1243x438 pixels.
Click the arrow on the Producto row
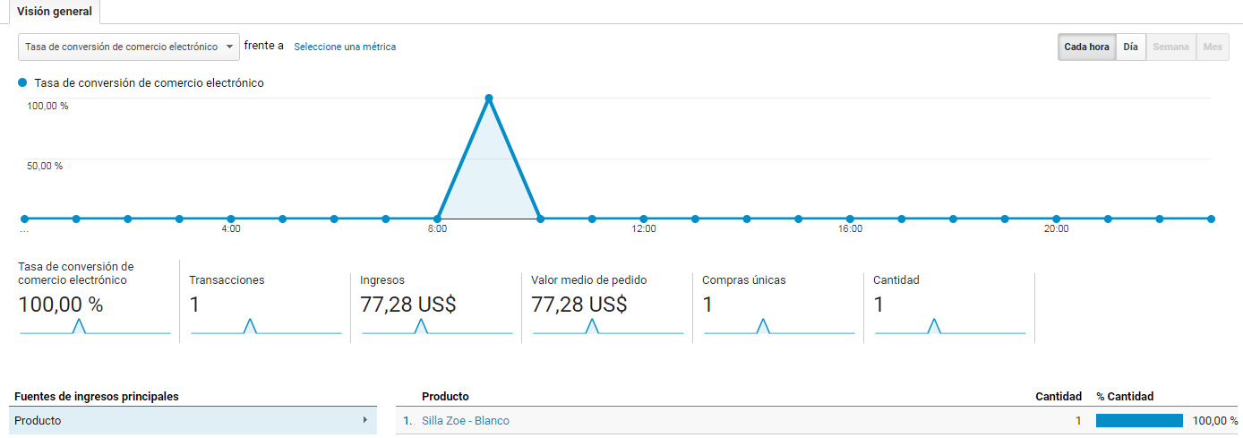(364, 420)
